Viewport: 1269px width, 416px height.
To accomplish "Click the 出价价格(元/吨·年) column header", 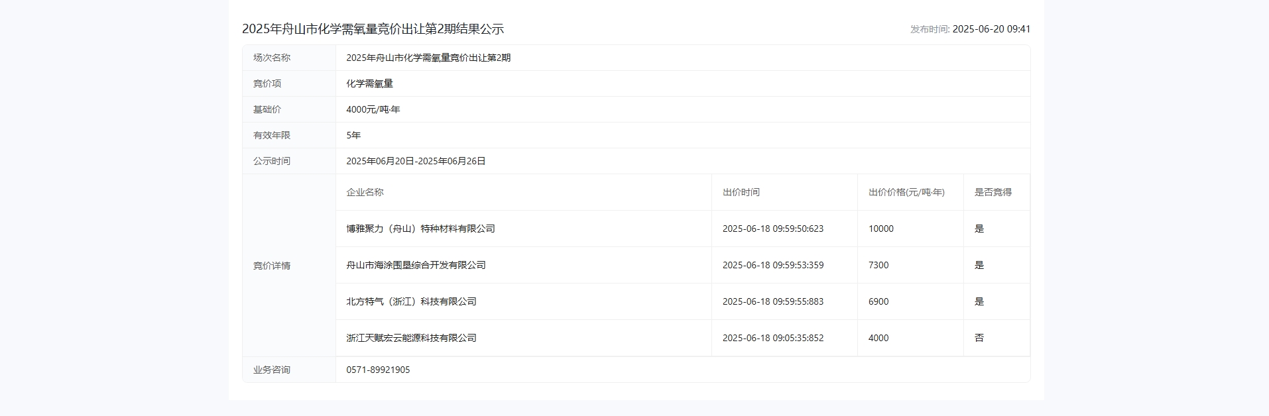I will [x=906, y=192].
